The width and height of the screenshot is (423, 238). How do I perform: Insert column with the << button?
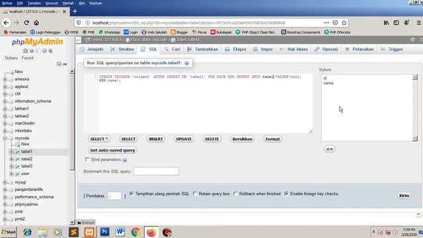330,149
